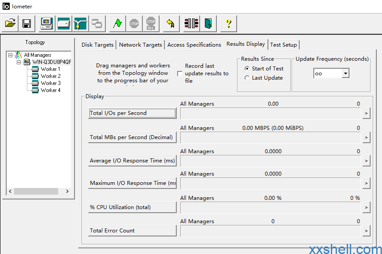Click the Disconnect Selected Worker icon
The width and height of the screenshot is (382, 254).
coord(191,24)
